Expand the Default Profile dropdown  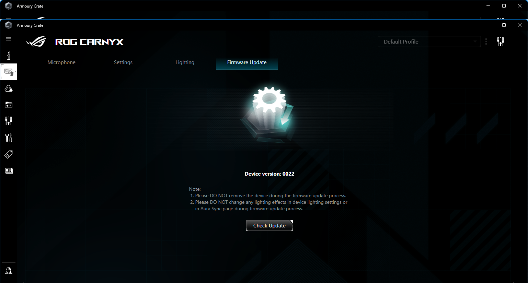tap(429, 42)
